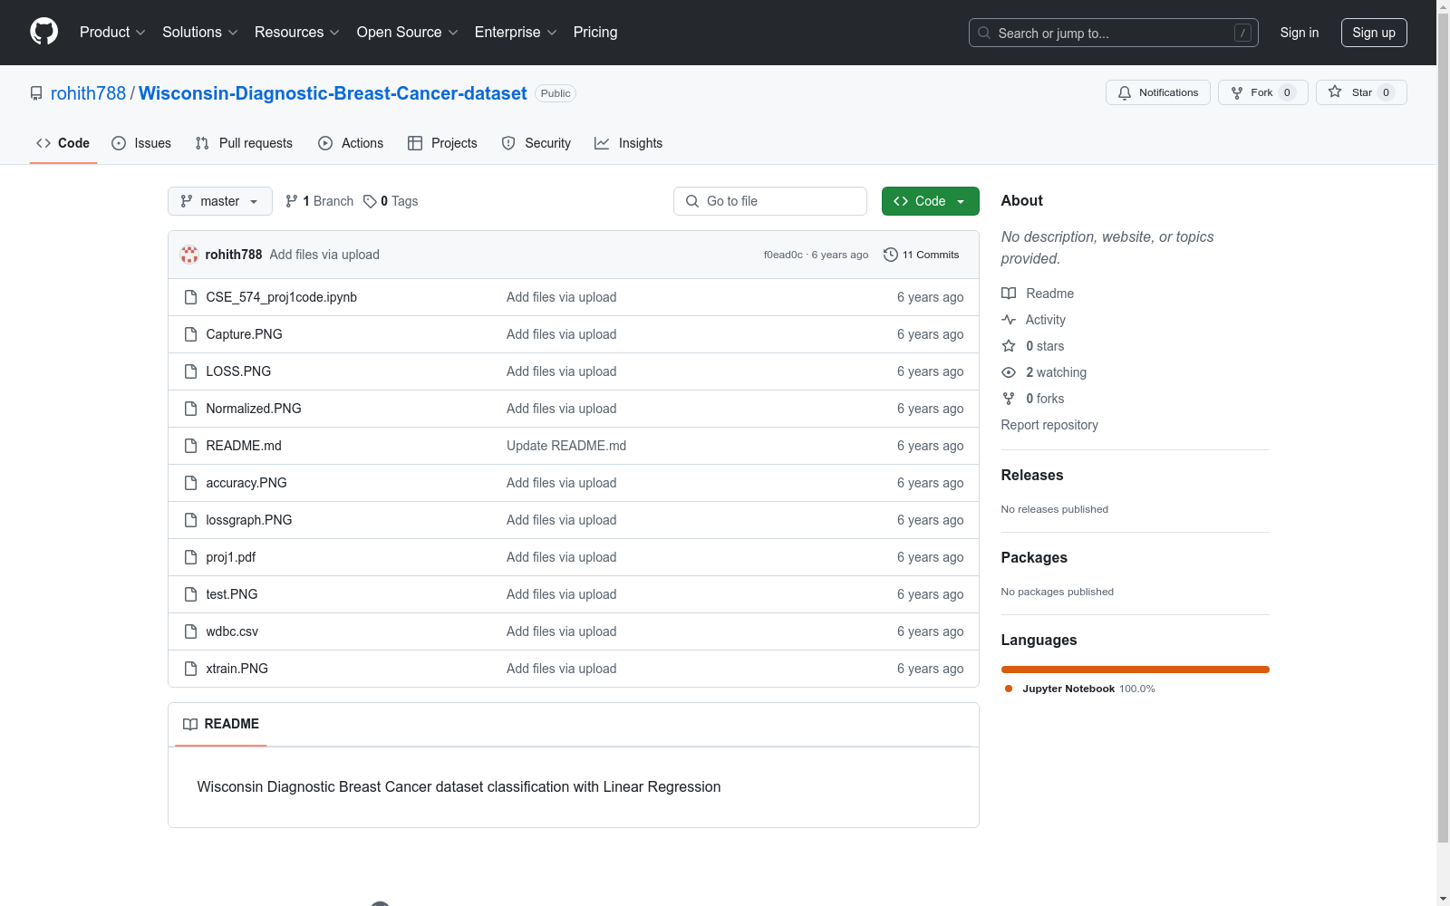
Task: Click file icon beside Normalized.PNG
Action: coord(190,409)
